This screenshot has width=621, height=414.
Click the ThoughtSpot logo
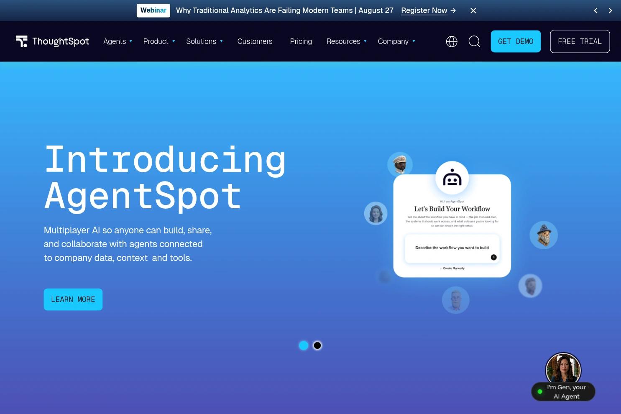click(x=52, y=41)
